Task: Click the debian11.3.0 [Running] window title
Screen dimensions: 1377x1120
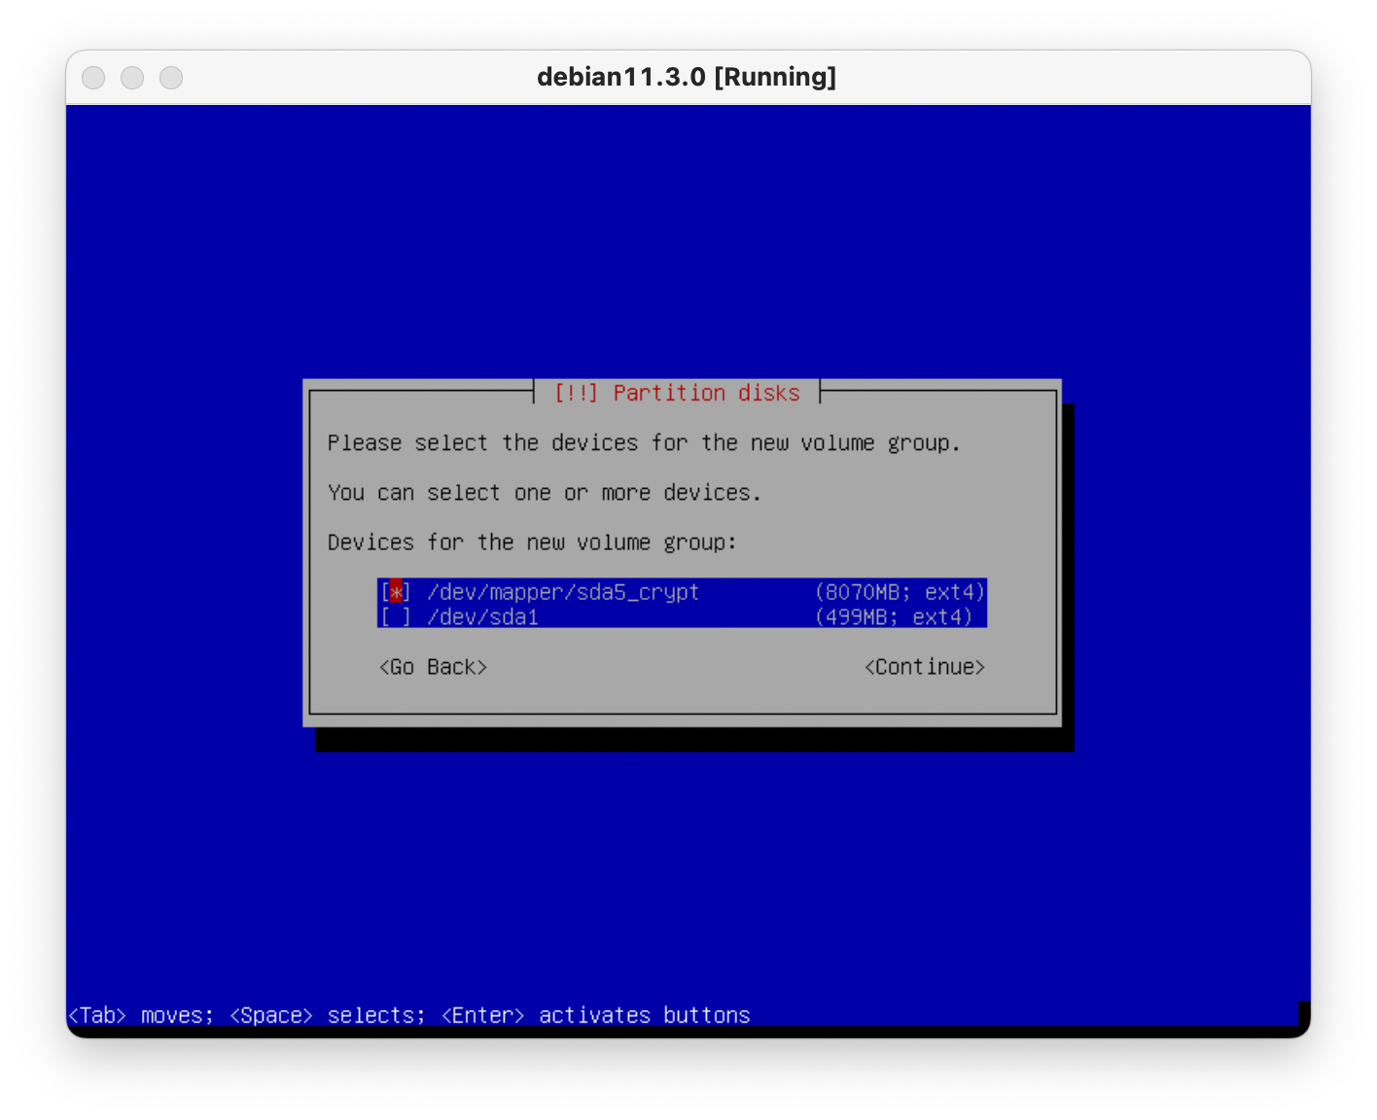Action: click(x=687, y=78)
